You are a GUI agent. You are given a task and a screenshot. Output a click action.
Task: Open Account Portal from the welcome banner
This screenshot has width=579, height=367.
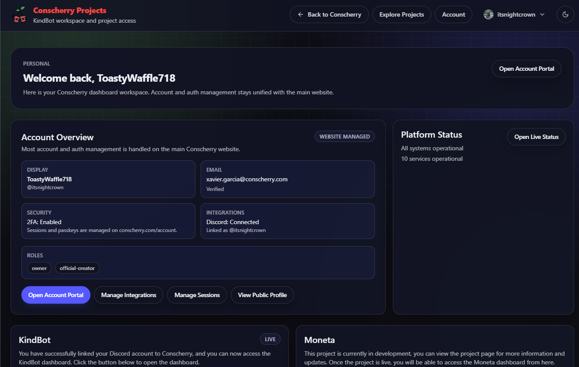pyautogui.click(x=527, y=69)
